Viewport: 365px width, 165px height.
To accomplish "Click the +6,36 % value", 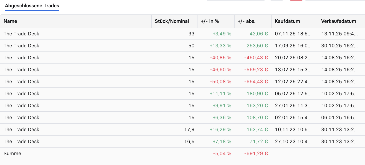I will (222, 118).
